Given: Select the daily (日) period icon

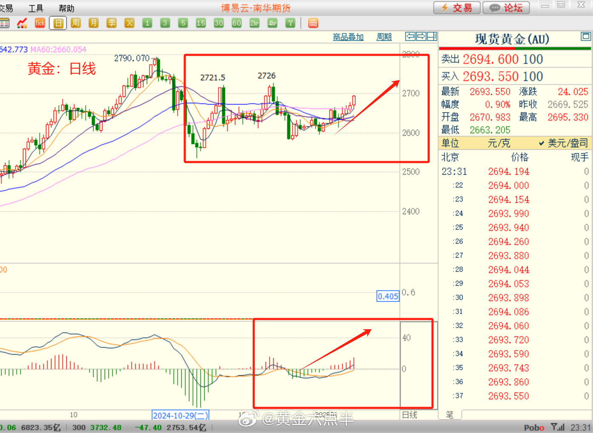Looking at the screenshot, I should [x=58, y=23].
